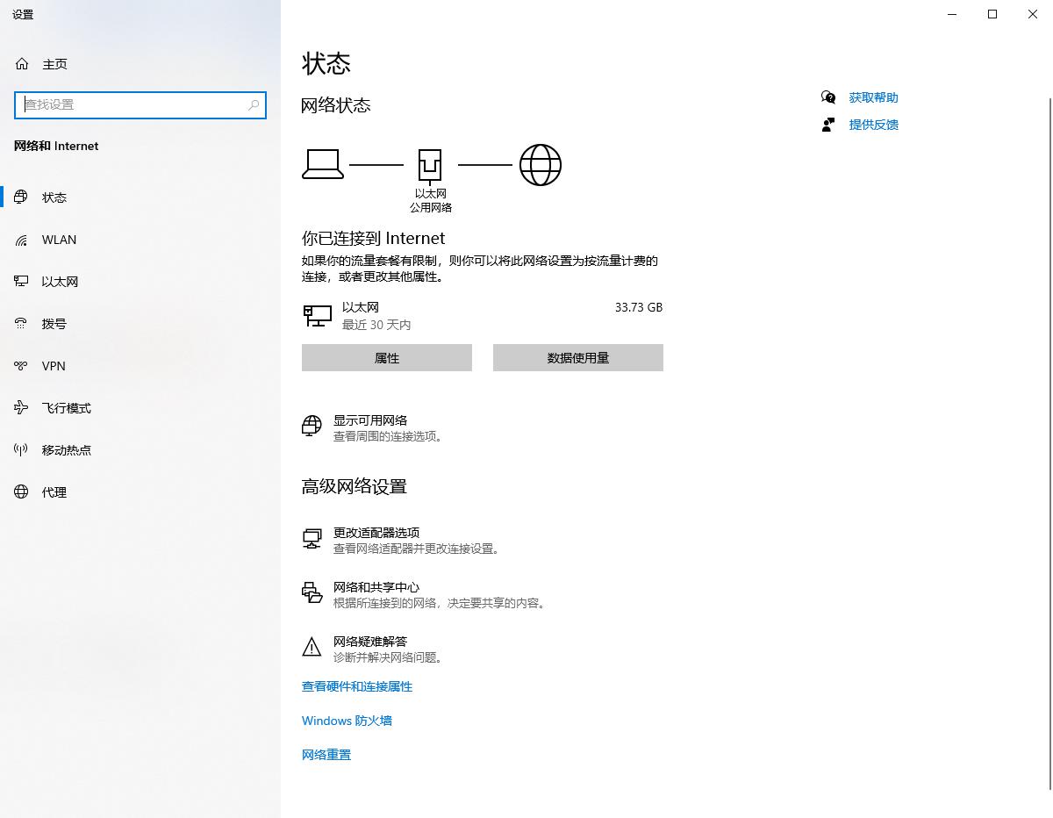The image size is (1053, 818).
Task: Click the 33.73 GB data usage value
Action: point(639,307)
